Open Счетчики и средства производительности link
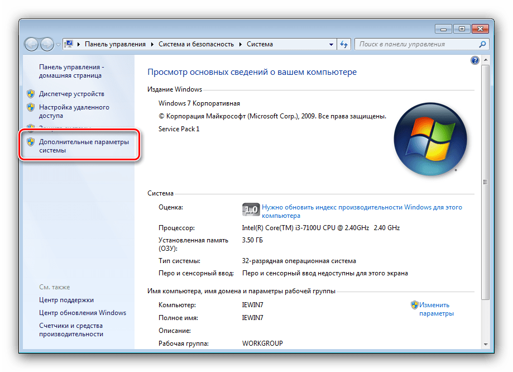 (71, 330)
